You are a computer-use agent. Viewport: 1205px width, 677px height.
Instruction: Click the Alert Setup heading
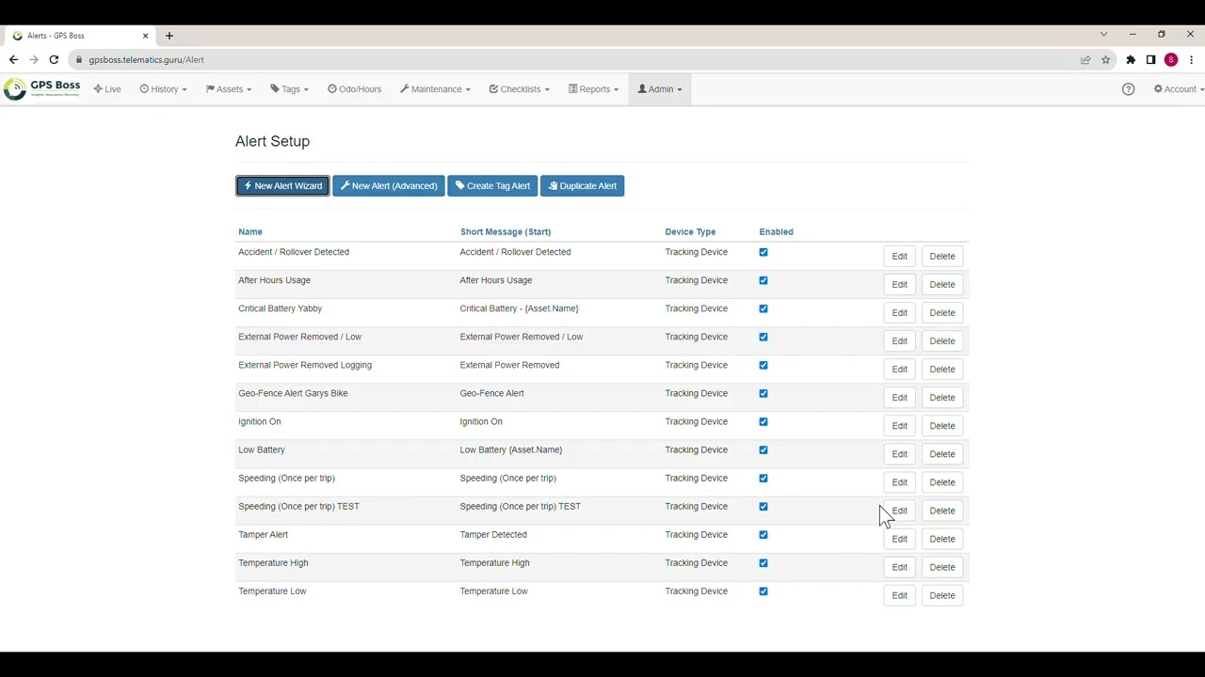[272, 141]
